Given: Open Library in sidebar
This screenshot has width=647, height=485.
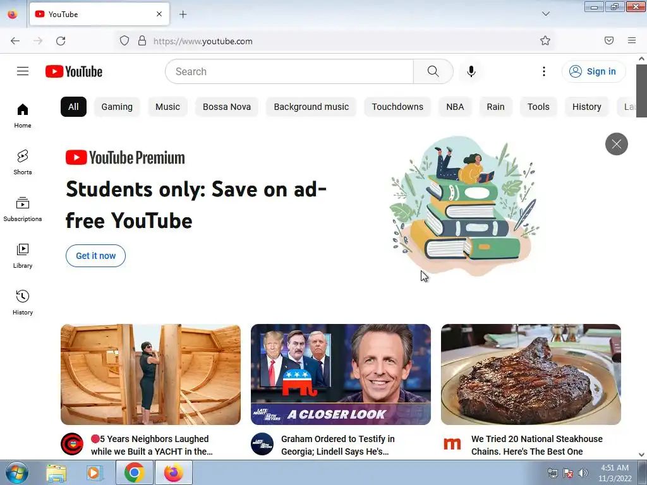Looking at the screenshot, I should click(23, 256).
